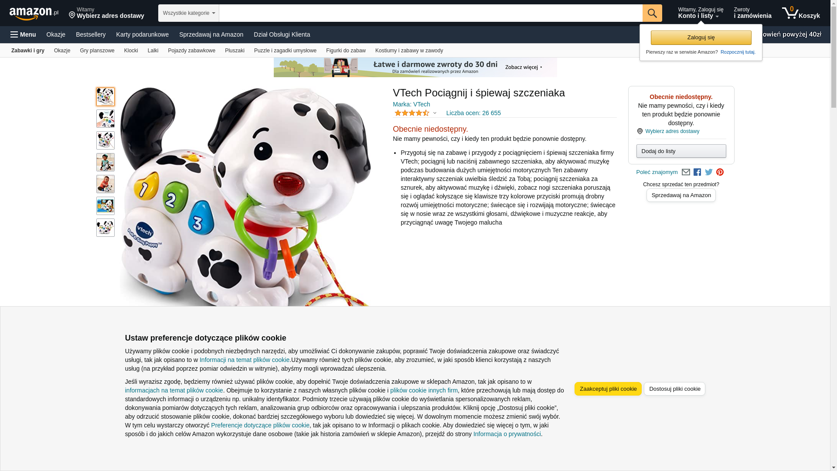Screen dimensions: 837x471
Task: Open Konto i listy dropdown
Action: [x=700, y=13]
